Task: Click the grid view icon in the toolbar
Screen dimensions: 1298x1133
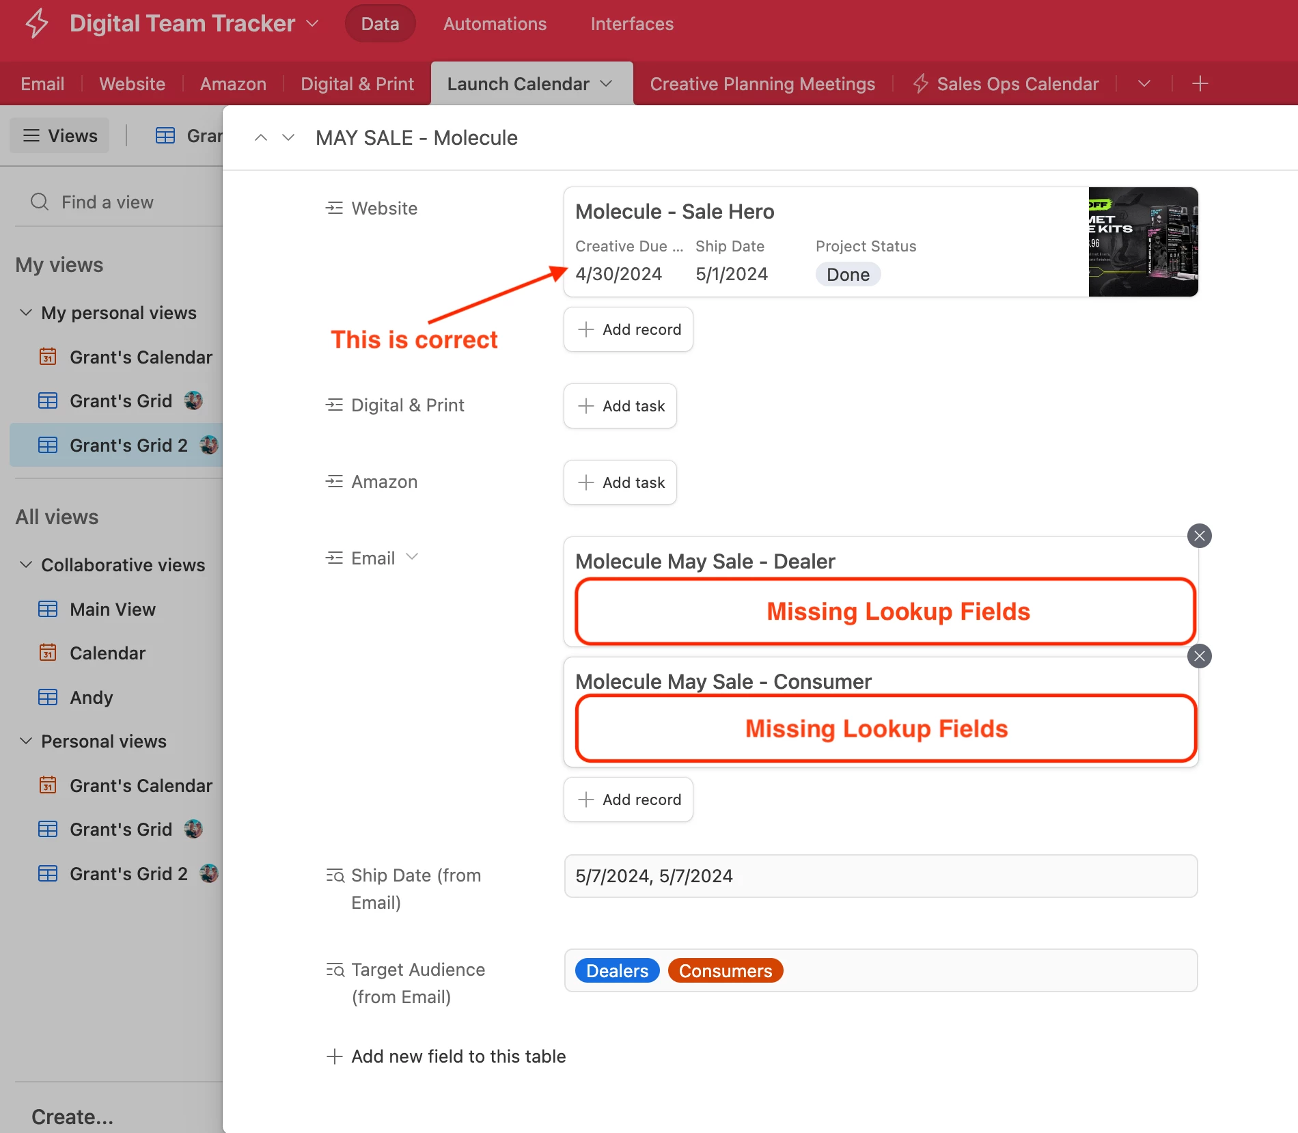Action: pos(165,135)
